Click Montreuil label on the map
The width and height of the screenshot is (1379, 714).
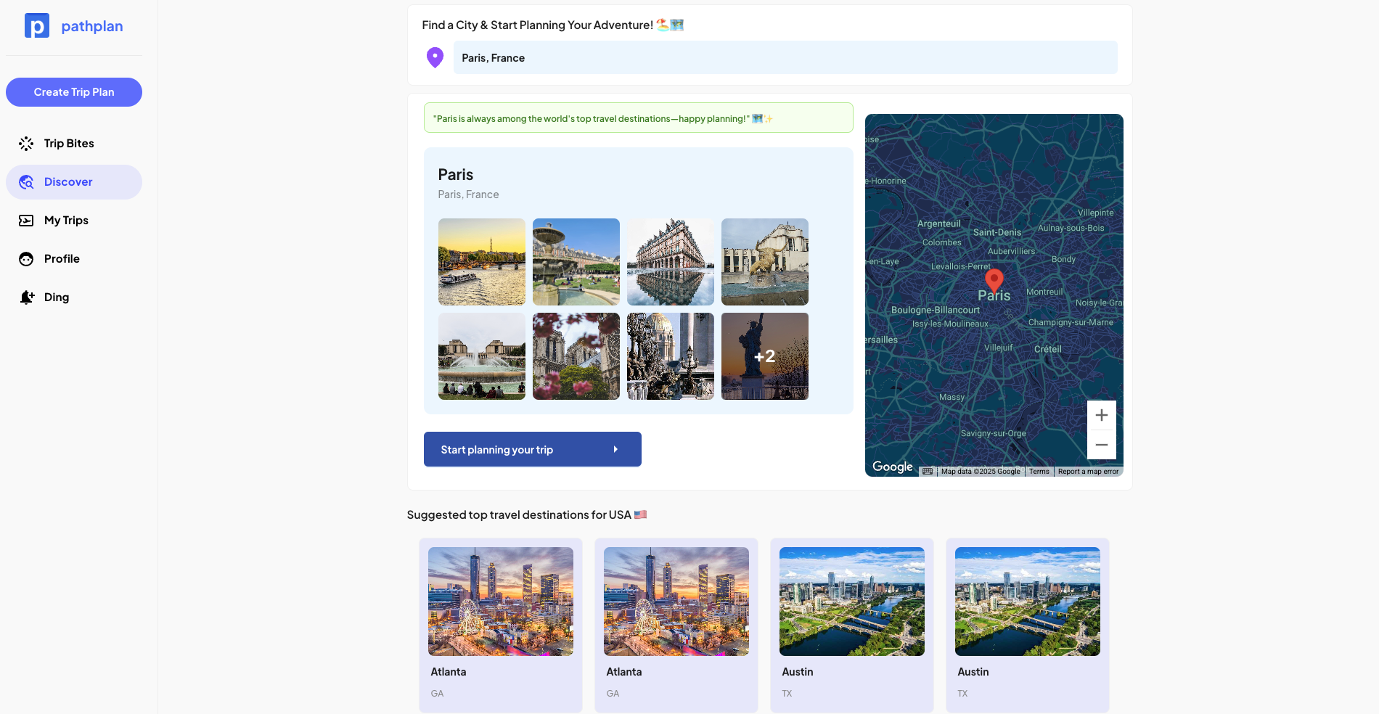pos(1044,292)
